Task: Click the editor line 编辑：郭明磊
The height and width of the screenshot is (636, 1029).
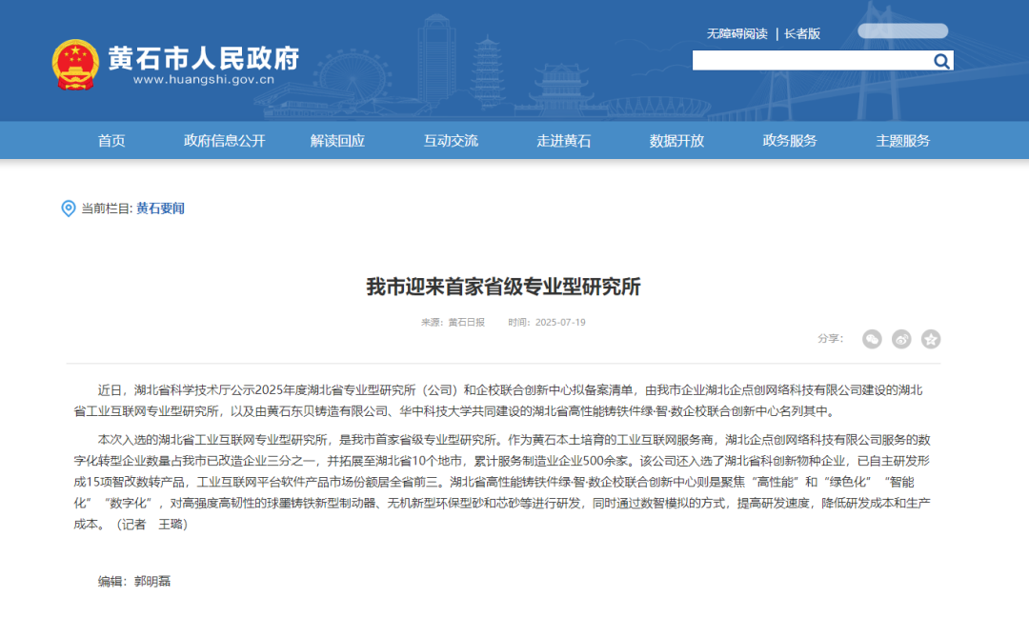Action: [134, 582]
